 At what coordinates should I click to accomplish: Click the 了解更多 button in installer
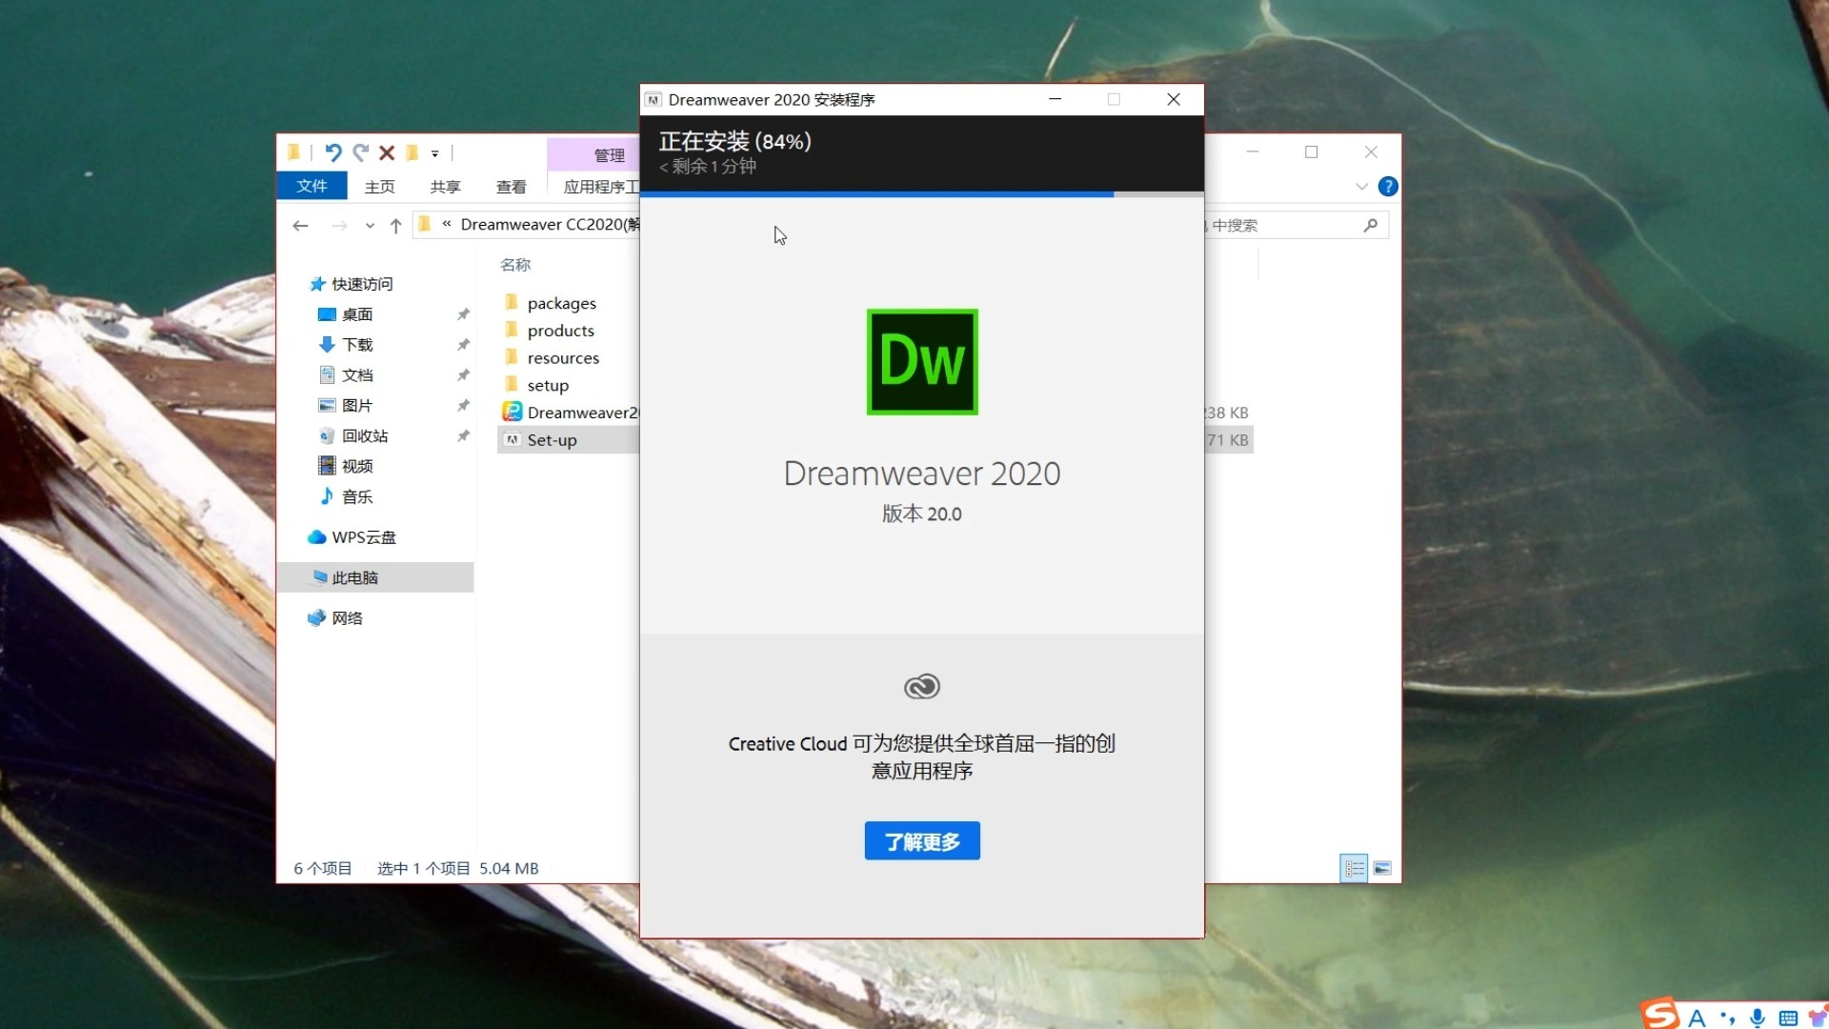(x=922, y=841)
